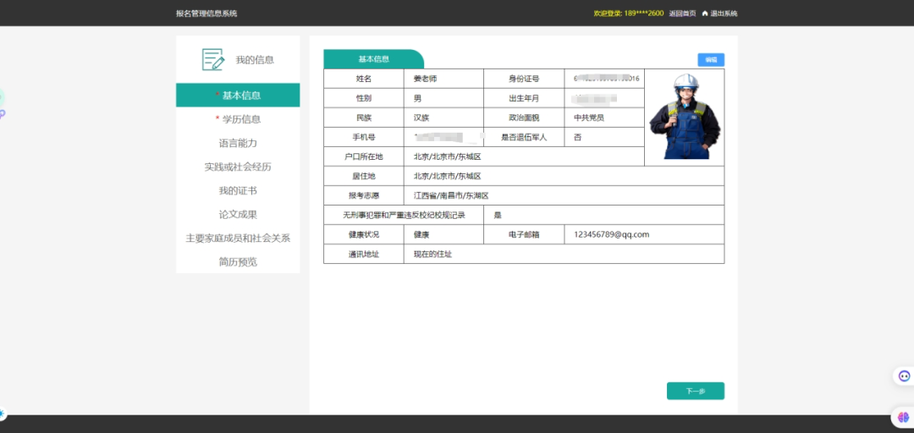Click the ethnicity value 汉族
The height and width of the screenshot is (433, 914).
click(x=421, y=118)
